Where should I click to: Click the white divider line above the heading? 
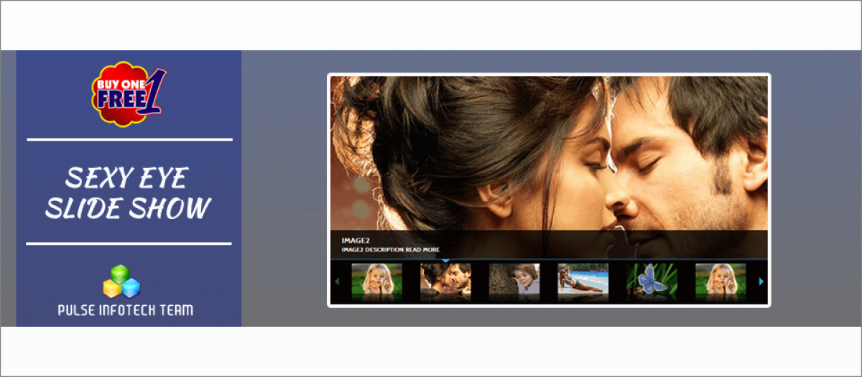129,139
